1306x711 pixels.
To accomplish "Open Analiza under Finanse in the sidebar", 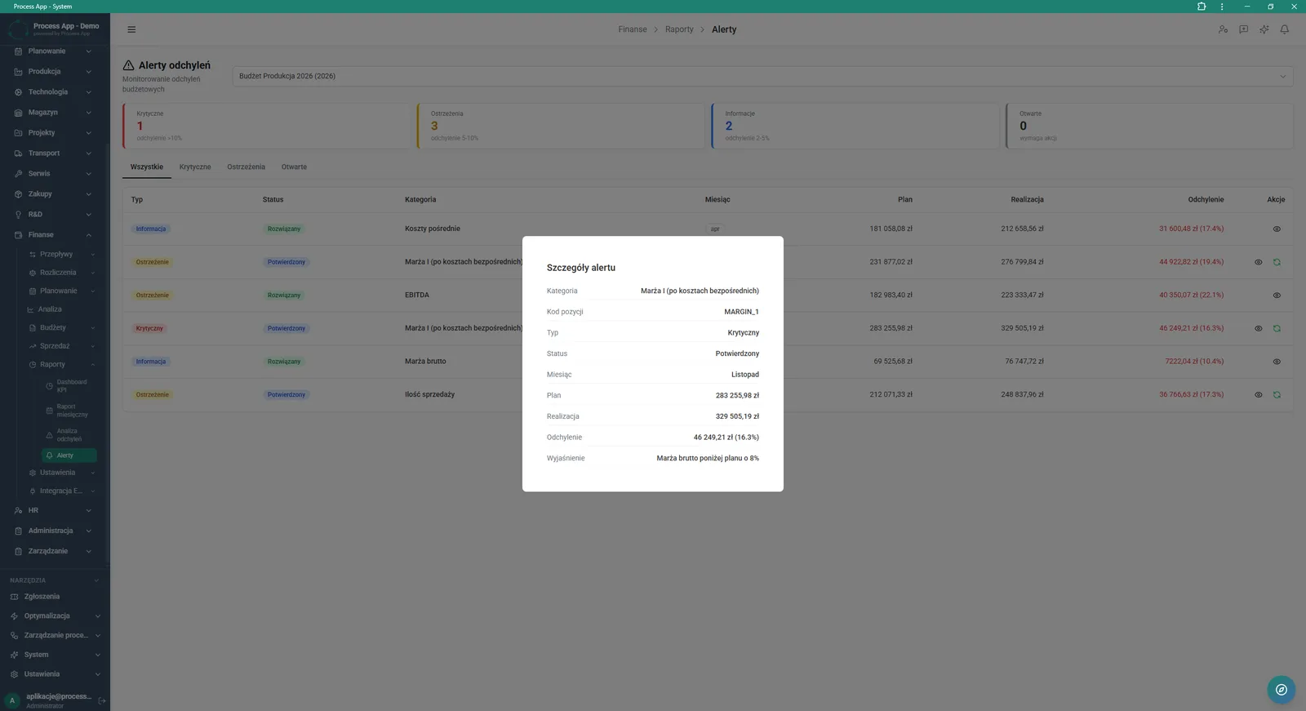I will 50,309.
